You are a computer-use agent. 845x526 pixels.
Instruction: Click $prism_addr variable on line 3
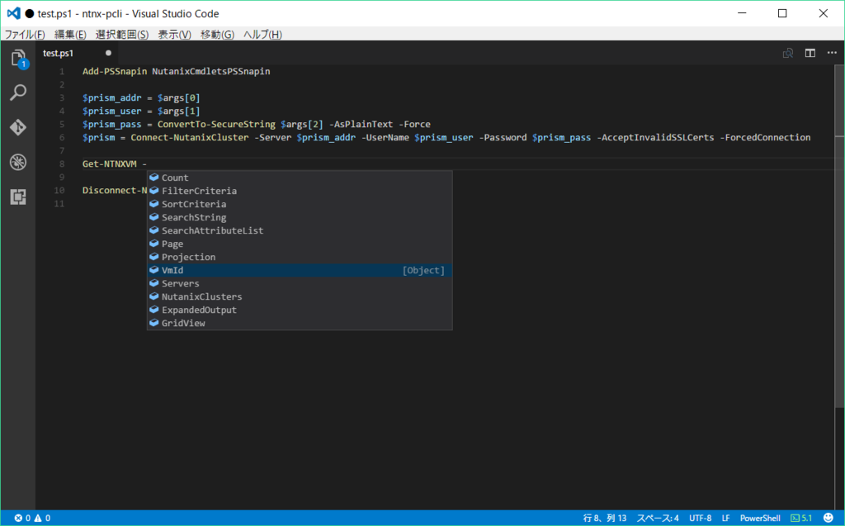pyautogui.click(x=111, y=97)
